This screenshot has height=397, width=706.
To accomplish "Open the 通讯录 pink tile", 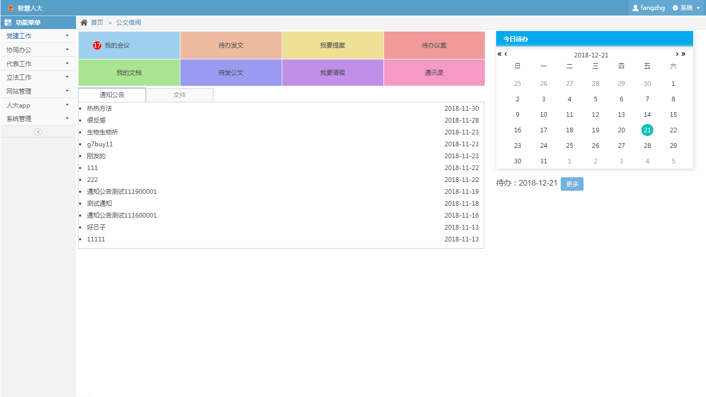I will (x=434, y=73).
